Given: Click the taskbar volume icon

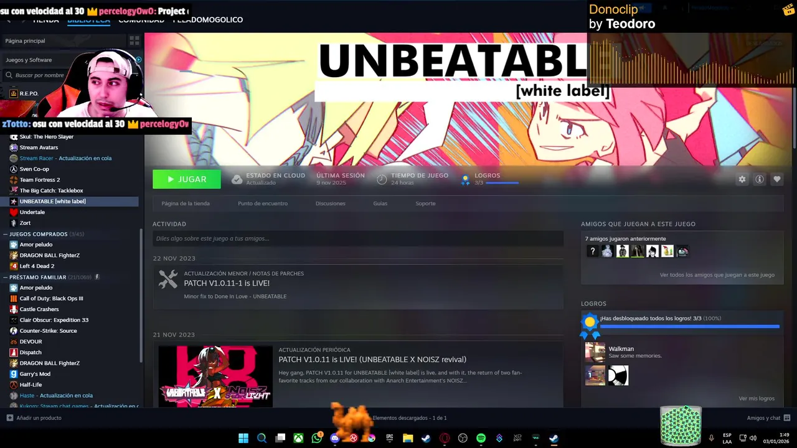Looking at the screenshot, I should point(753,438).
